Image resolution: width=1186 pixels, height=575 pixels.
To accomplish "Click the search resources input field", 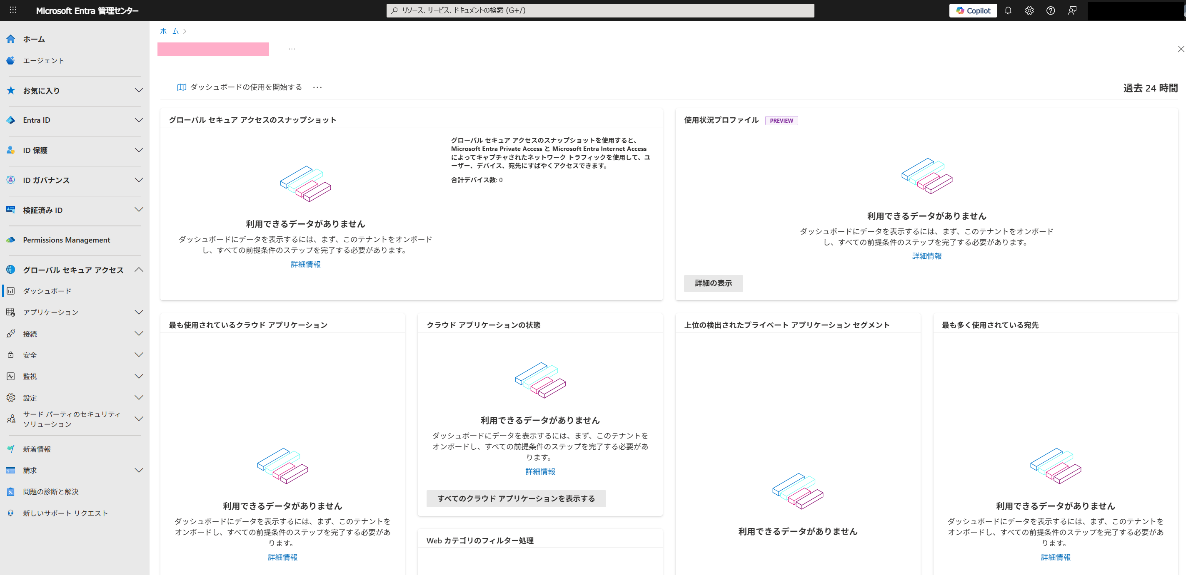I will coord(599,10).
